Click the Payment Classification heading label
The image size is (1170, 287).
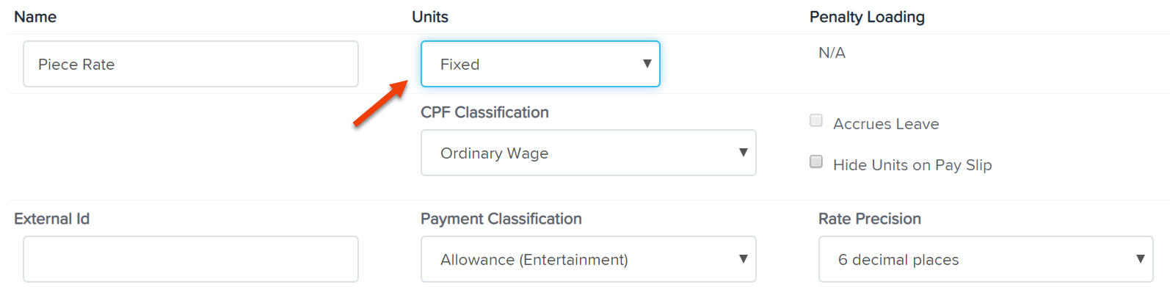tap(501, 219)
